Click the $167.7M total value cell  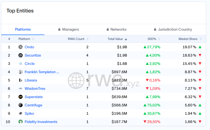[x=119, y=122]
